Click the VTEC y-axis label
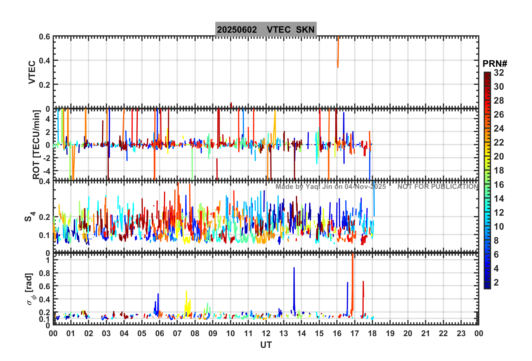The image size is (532, 361). (32, 72)
